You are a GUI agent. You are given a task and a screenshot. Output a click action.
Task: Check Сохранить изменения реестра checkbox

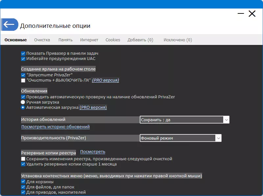point(23,159)
